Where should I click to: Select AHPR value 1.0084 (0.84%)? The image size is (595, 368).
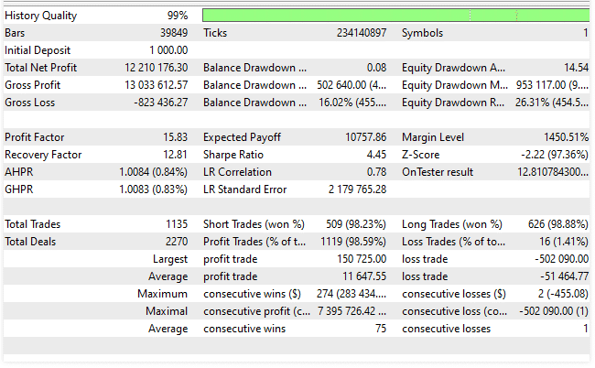pos(153,172)
